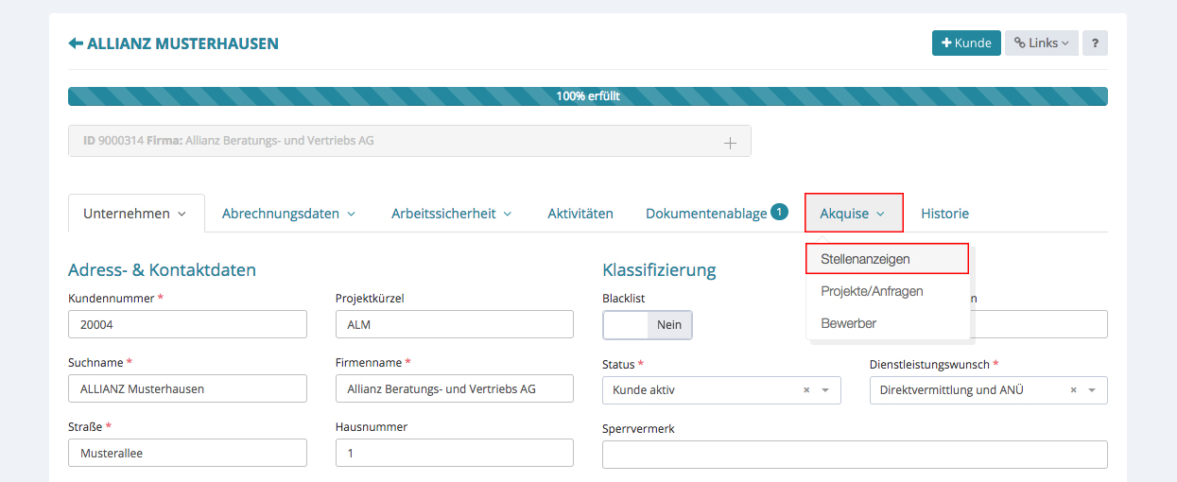Click the help question mark button

coord(1095,43)
